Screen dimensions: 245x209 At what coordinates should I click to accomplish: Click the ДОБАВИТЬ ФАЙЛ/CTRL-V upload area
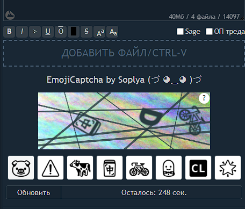click(x=124, y=53)
